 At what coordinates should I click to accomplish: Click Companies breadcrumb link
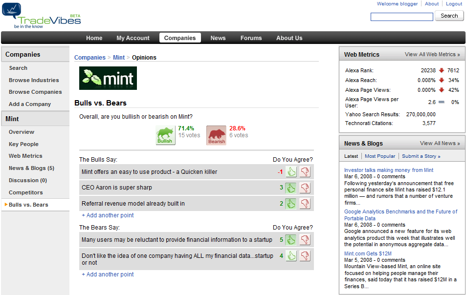pyautogui.click(x=90, y=58)
